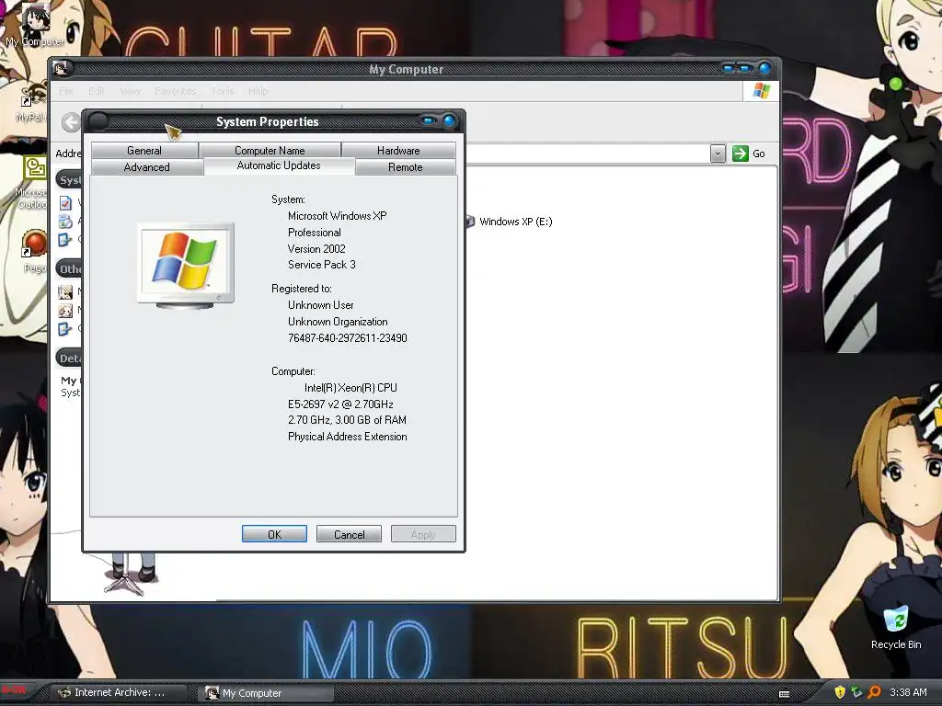The height and width of the screenshot is (706, 942).
Task: Click the Apply button
Action: (423, 534)
